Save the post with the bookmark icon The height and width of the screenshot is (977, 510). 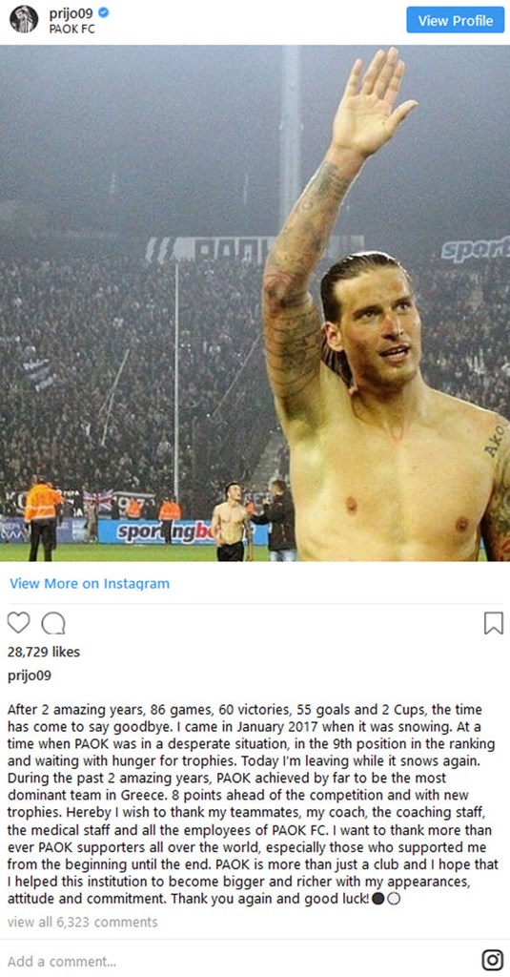pyautogui.click(x=493, y=622)
